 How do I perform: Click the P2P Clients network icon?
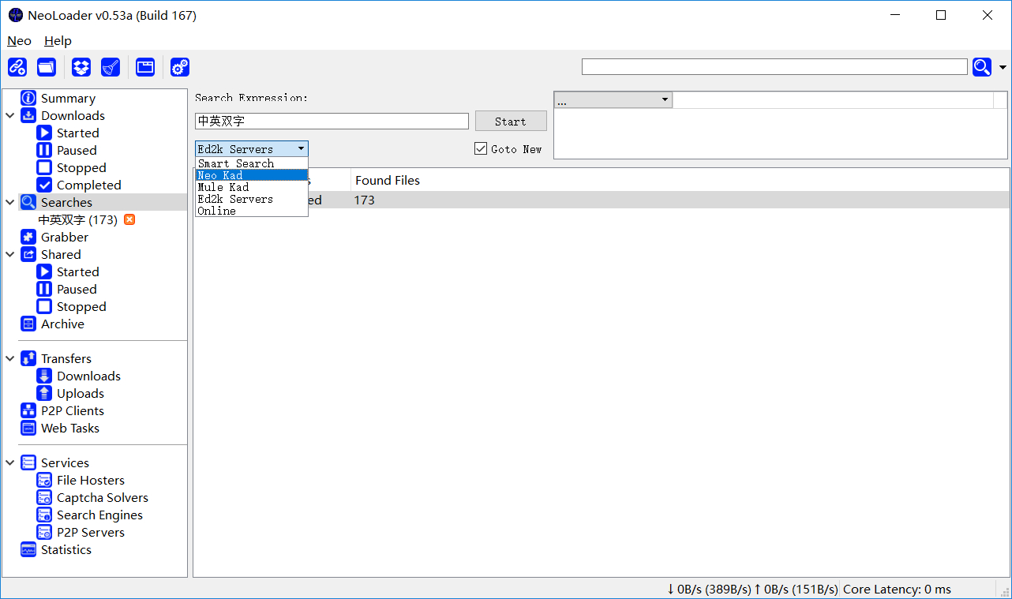28,410
